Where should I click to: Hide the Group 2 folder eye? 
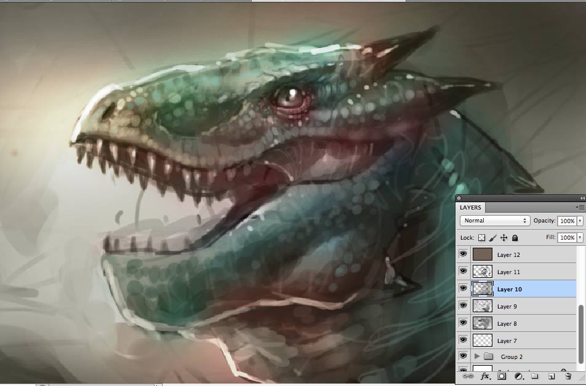pyautogui.click(x=463, y=356)
